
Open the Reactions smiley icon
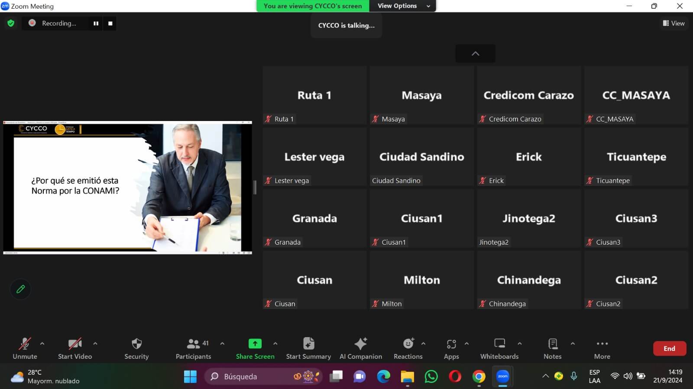coord(408,344)
